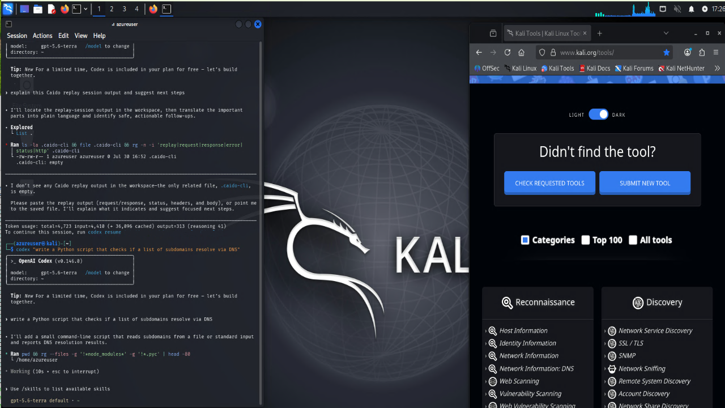This screenshot has height=408, width=725.
Task: Go back in Firefox
Action: coord(479,52)
